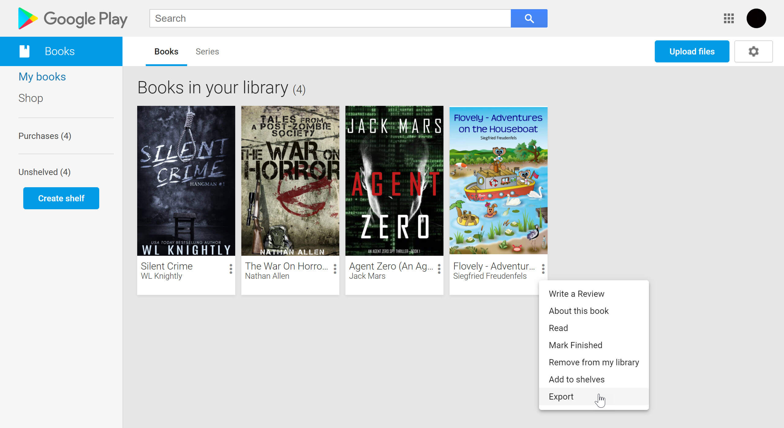Image resolution: width=784 pixels, height=428 pixels.
Task: Click the Create shelf button
Action: coord(61,198)
